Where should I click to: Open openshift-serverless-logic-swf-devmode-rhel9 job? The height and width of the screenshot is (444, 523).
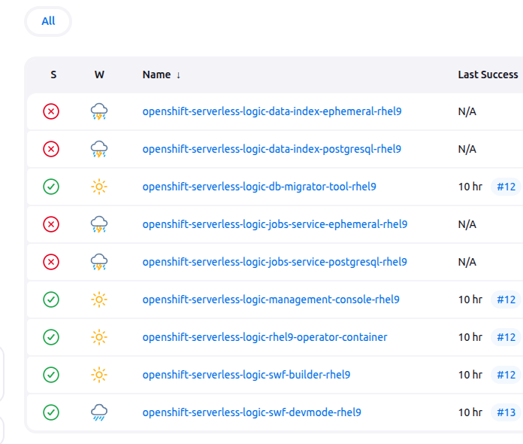[x=252, y=412]
